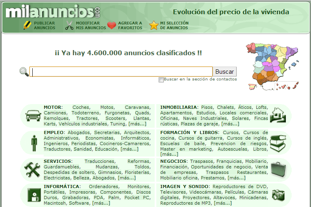Click the person icon for Empleo
Viewport: 311px width, 207px height.
click(x=34, y=143)
